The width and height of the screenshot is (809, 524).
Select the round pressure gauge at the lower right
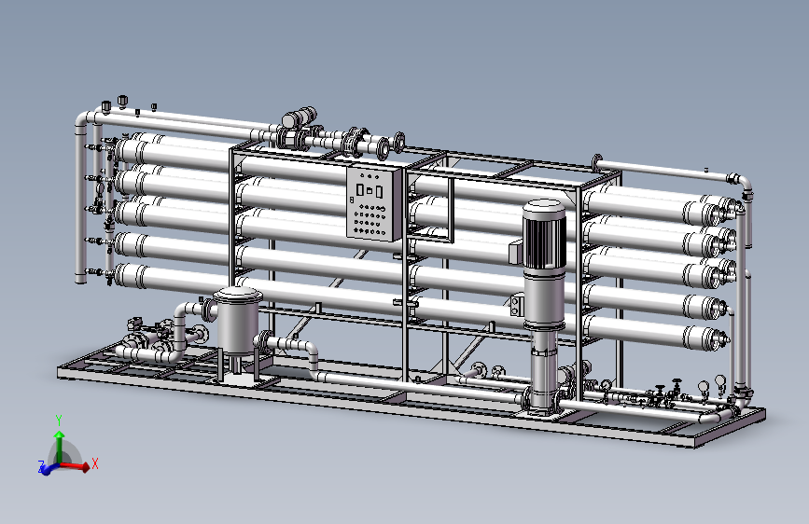pyautogui.click(x=719, y=381)
